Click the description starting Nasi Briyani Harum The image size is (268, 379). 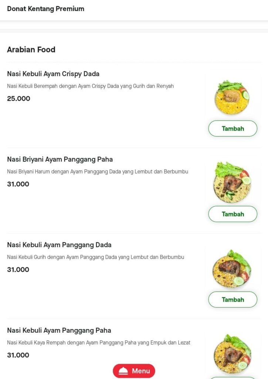coord(98,172)
